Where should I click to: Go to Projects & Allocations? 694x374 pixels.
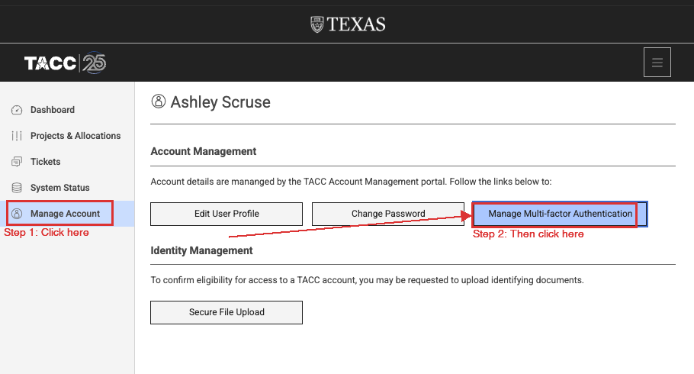pos(67,136)
